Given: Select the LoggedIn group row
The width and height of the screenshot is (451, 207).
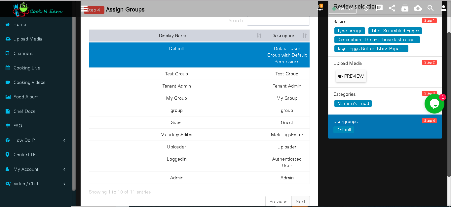Looking at the screenshot, I should point(199,162).
